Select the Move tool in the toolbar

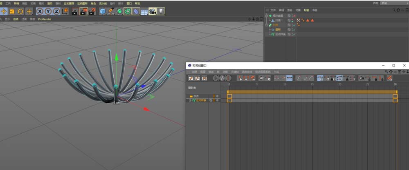[x=3, y=11]
